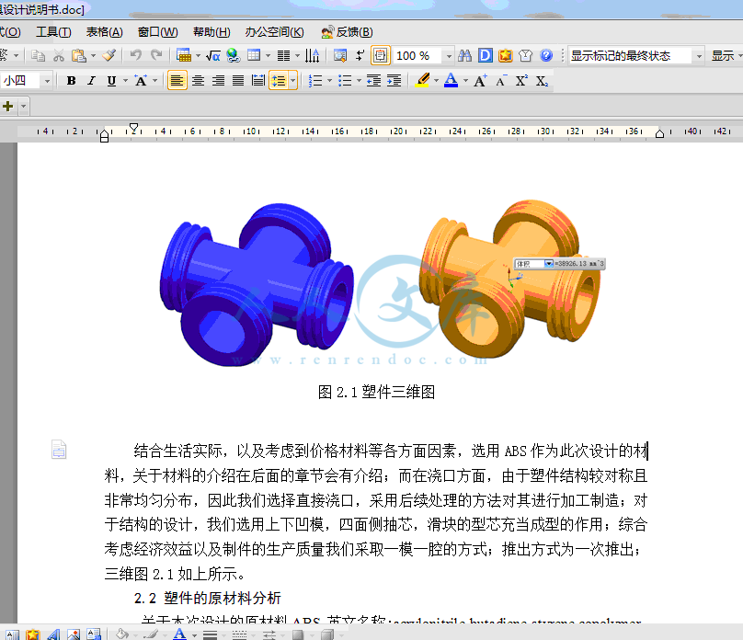The image size is (743, 640).
Task: Toggle Superscript formatting
Action: 521,81
